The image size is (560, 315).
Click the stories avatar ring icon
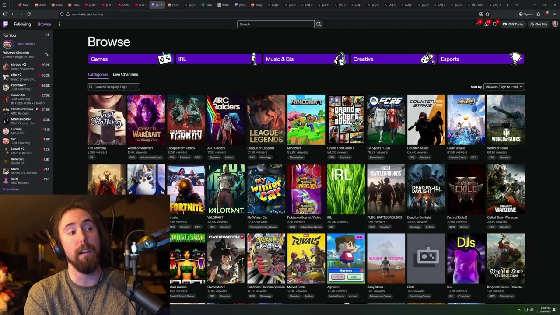click(x=7, y=44)
